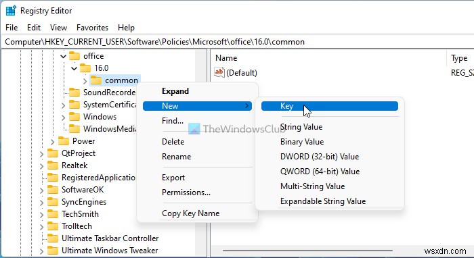This screenshot has height=258, width=474.
Task: Choose Permissions... in the context menu
Action: tap(186, 192)
